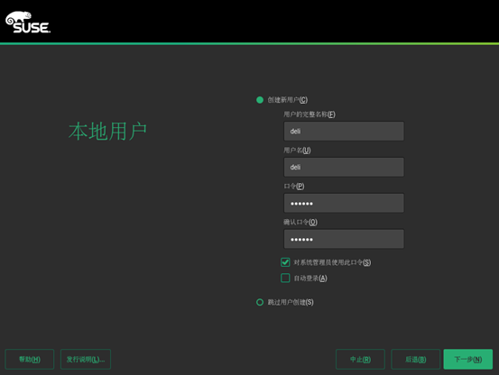Select the 创建新用户(C) radio button
This screenshot has width=499, height=375.
[x=260, y=100]
